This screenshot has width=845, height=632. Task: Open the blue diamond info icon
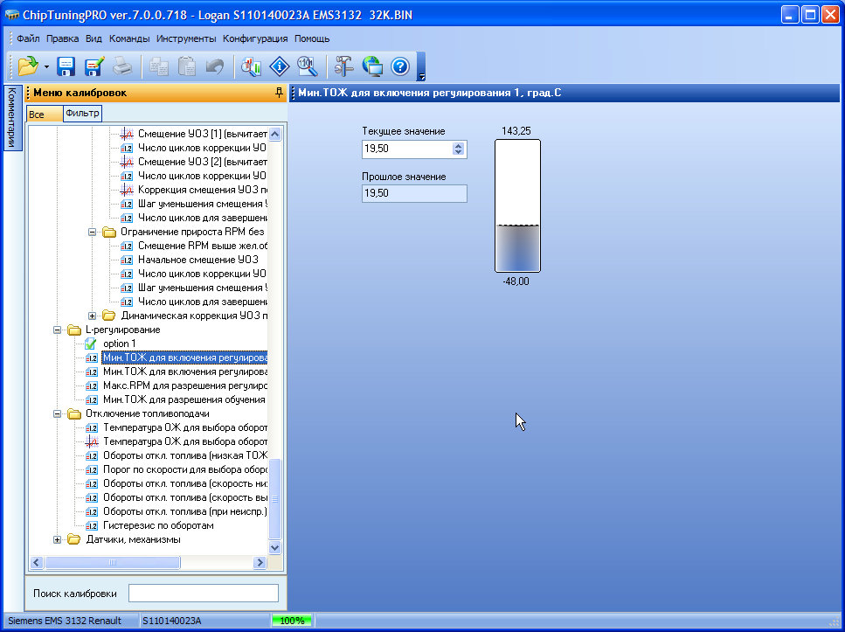(x=279, y=66)
